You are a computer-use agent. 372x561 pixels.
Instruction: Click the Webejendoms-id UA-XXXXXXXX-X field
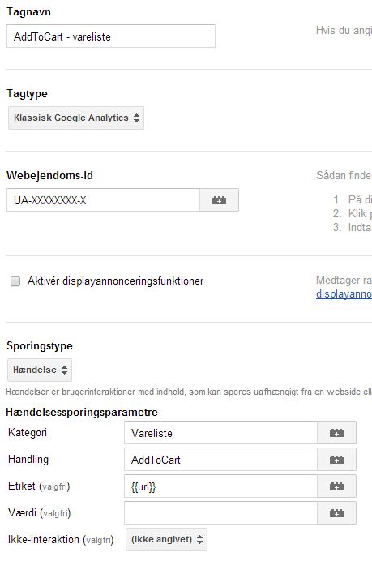103,200
